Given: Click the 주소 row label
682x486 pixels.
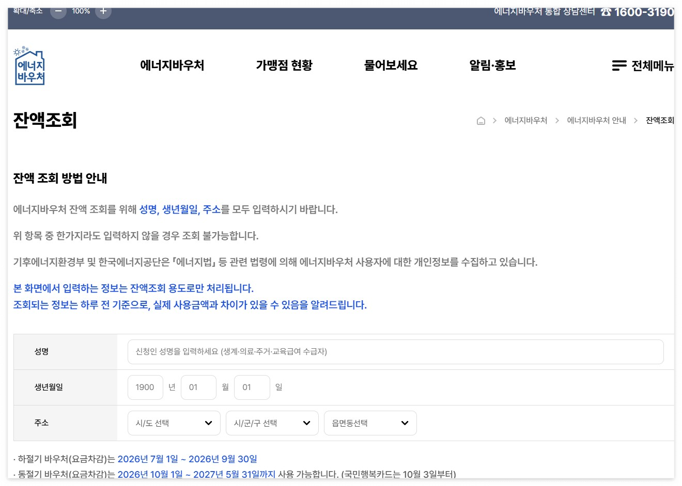Looking at the screenshot, I should 41,423.
